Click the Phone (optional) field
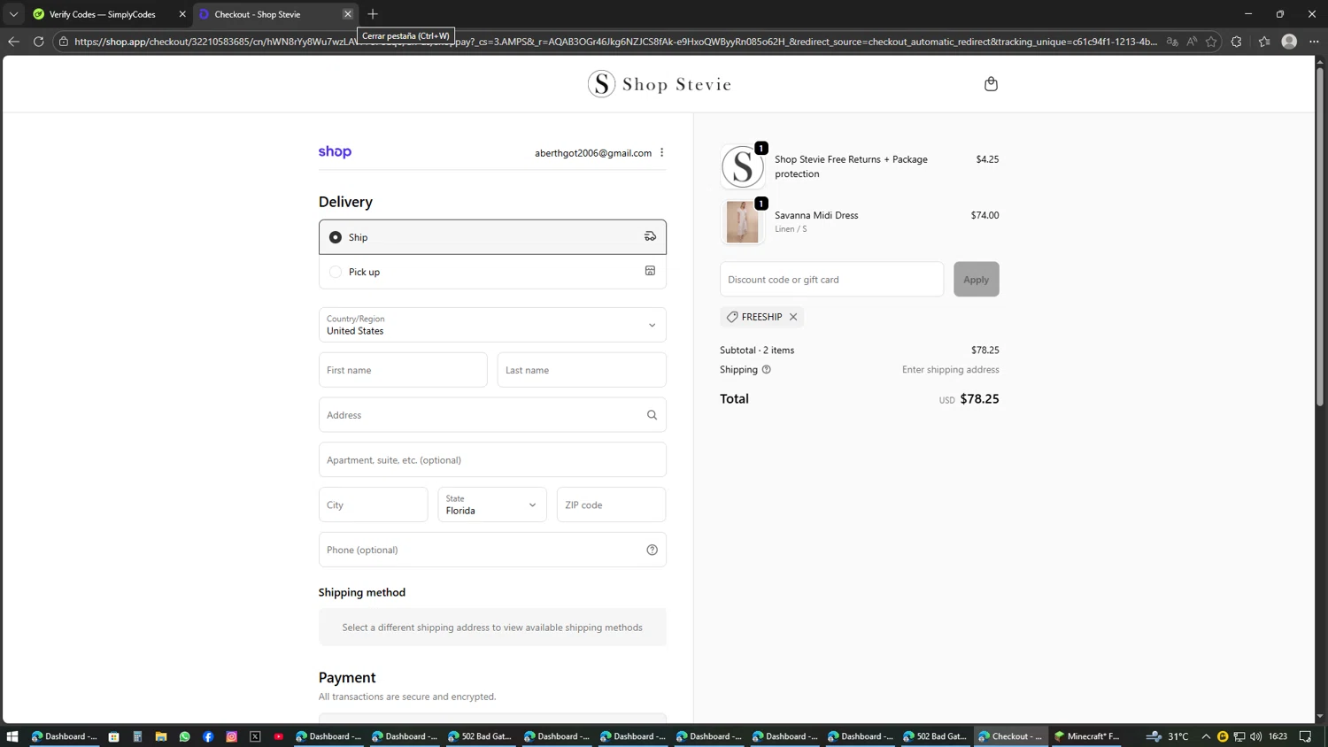The width and height of the screenshot is (1328, 747). click(x=492, y=550)
